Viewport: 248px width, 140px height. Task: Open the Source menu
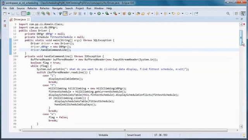click(21, 8)
